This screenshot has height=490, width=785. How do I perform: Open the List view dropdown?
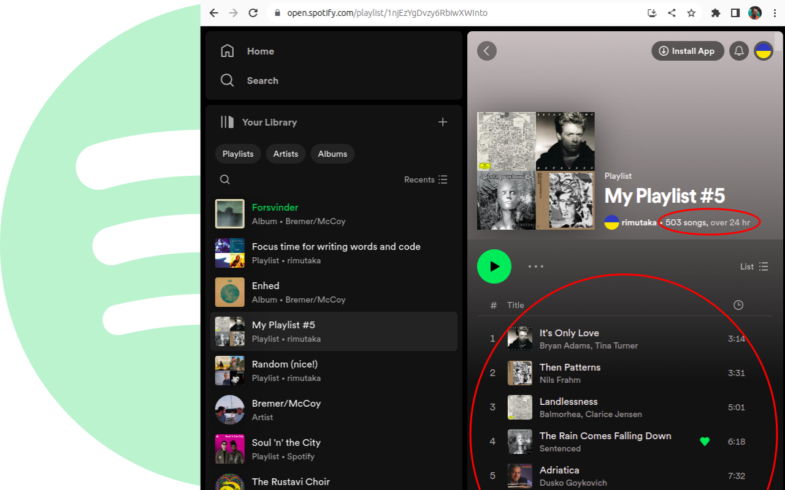coord(754,266)
